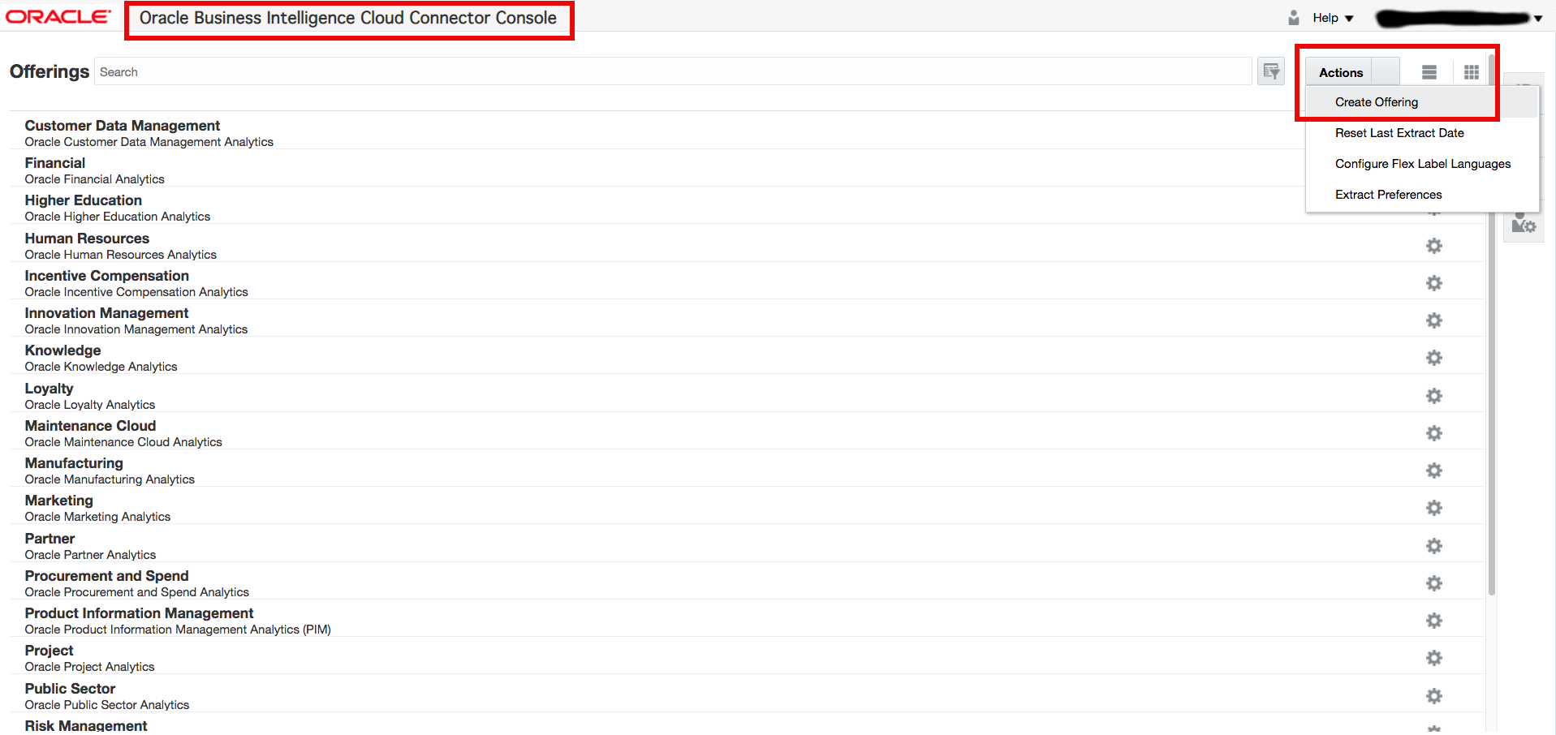Open the Project offering gear icon

1434,658
